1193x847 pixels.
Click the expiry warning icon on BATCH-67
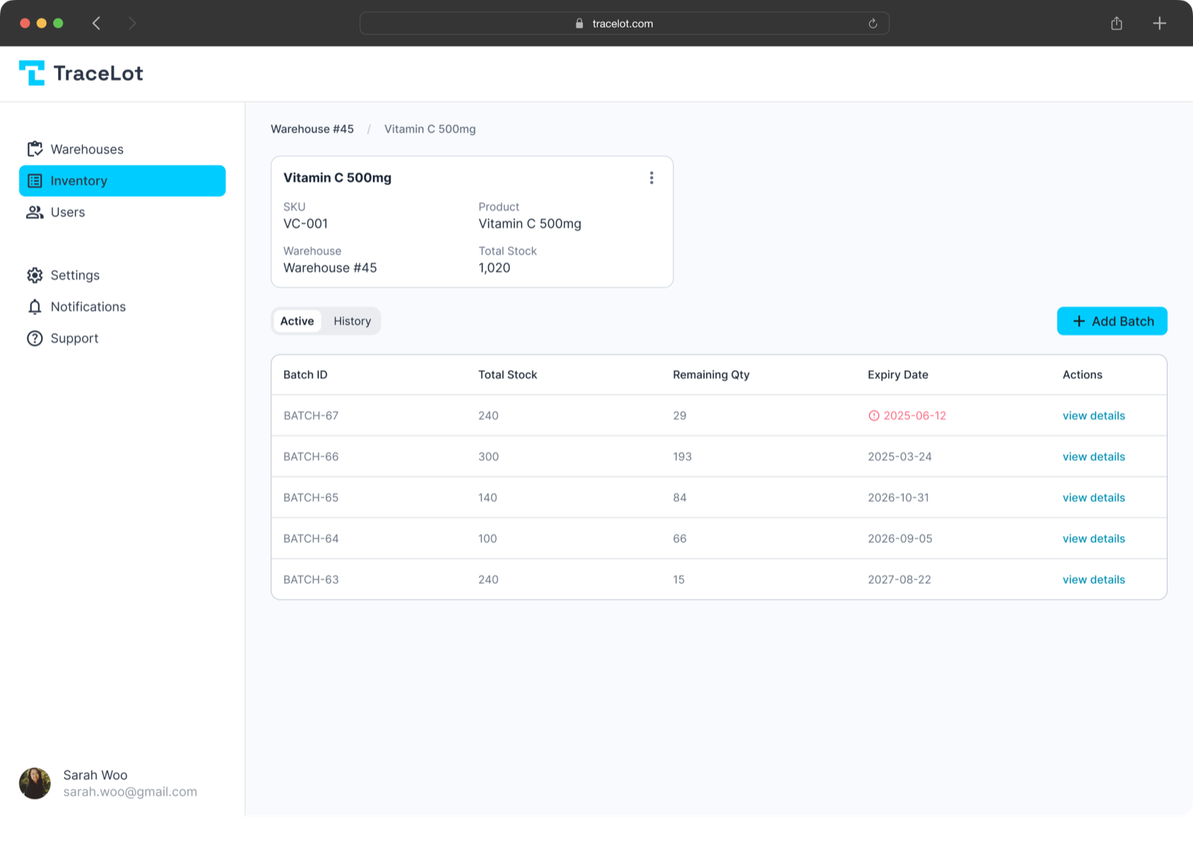coord(873,416)
